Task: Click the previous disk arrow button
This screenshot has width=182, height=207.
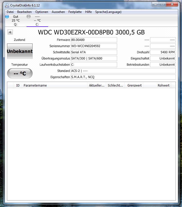Action: (10, 32)
